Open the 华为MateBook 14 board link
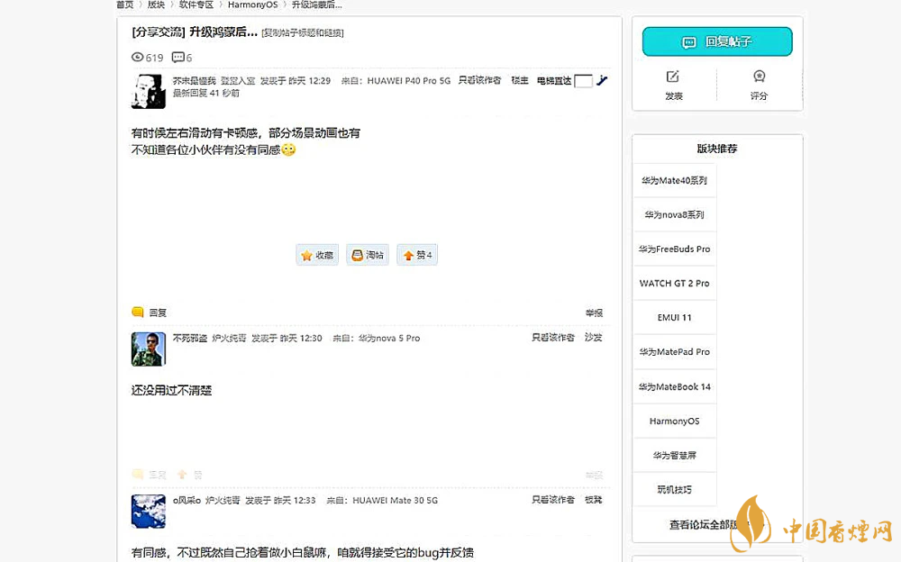This screenshot has width=901, height=562. point(674,386)
